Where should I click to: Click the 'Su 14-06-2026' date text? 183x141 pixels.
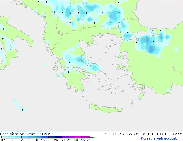point(122,134)
